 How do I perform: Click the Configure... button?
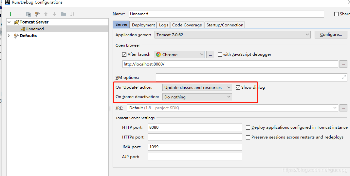click(x=331, y=35)
